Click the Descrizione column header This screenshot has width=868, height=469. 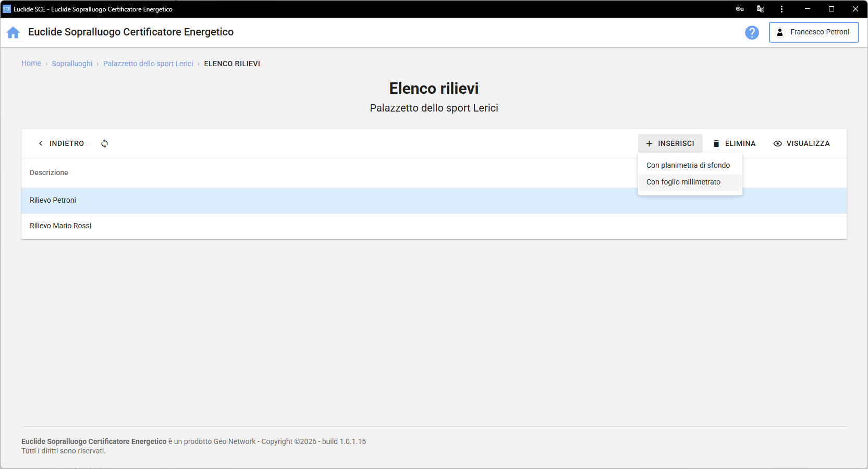[x=49, y=172]
